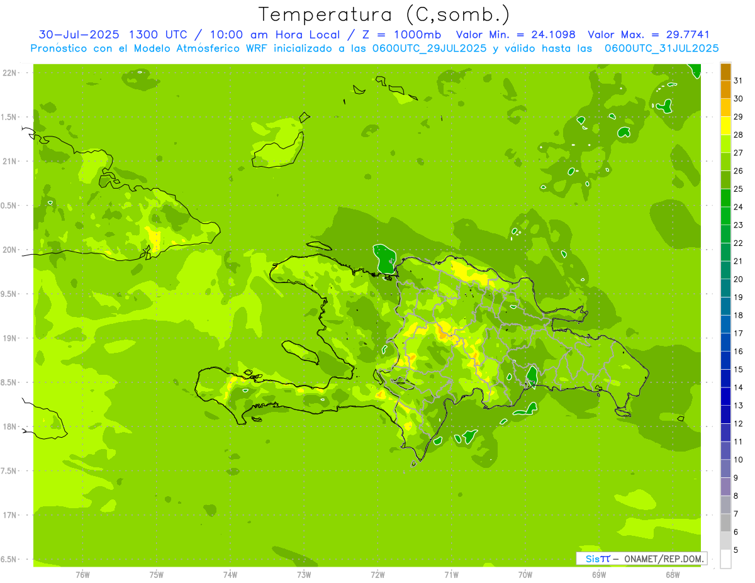Image resolution: width=755 pixels, height=583 pixels.
Task: Click the '69W' longitude label
Action: [x=599, y=575]
